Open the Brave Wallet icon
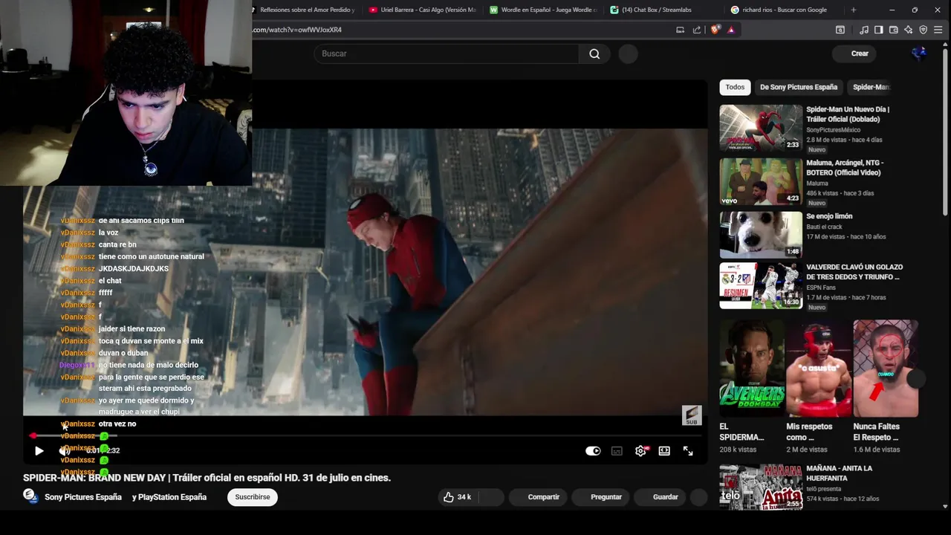This screenshot has width=951, height=535. (893, 30)
